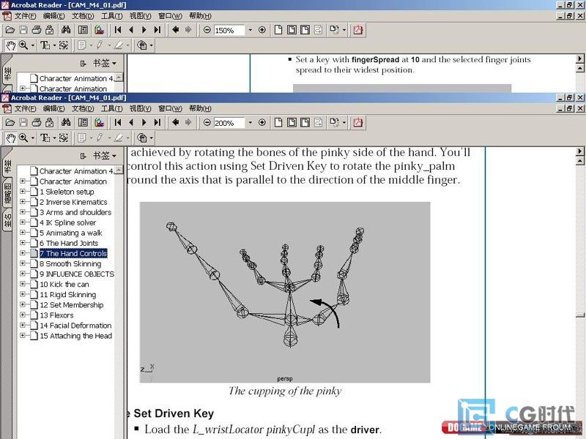Click digital signature tool in front 200% window
The height and width of the screenshot is (439, 586).
[142, 138]
